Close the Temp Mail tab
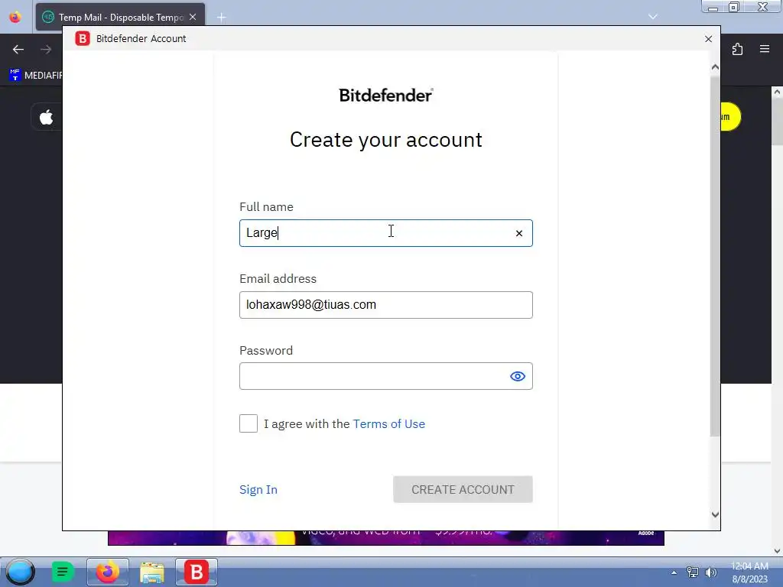 193,17
